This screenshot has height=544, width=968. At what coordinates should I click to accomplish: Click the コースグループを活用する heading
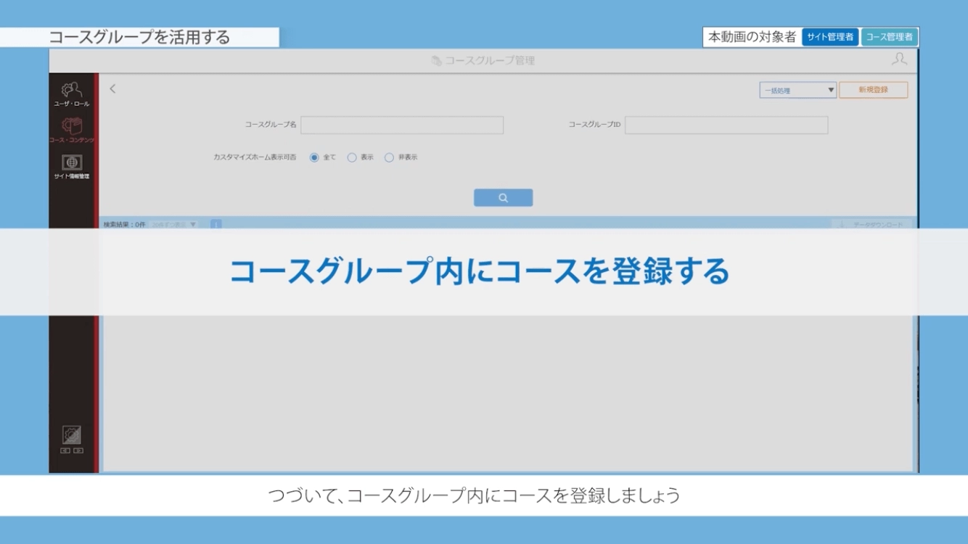tap(139, 37)
